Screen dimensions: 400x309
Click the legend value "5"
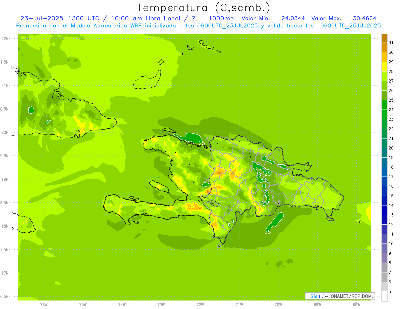tap(390, 291)
